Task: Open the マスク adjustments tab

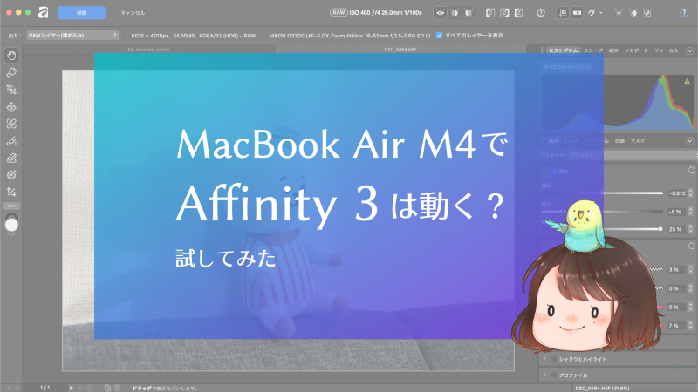Action: [638, 141]
